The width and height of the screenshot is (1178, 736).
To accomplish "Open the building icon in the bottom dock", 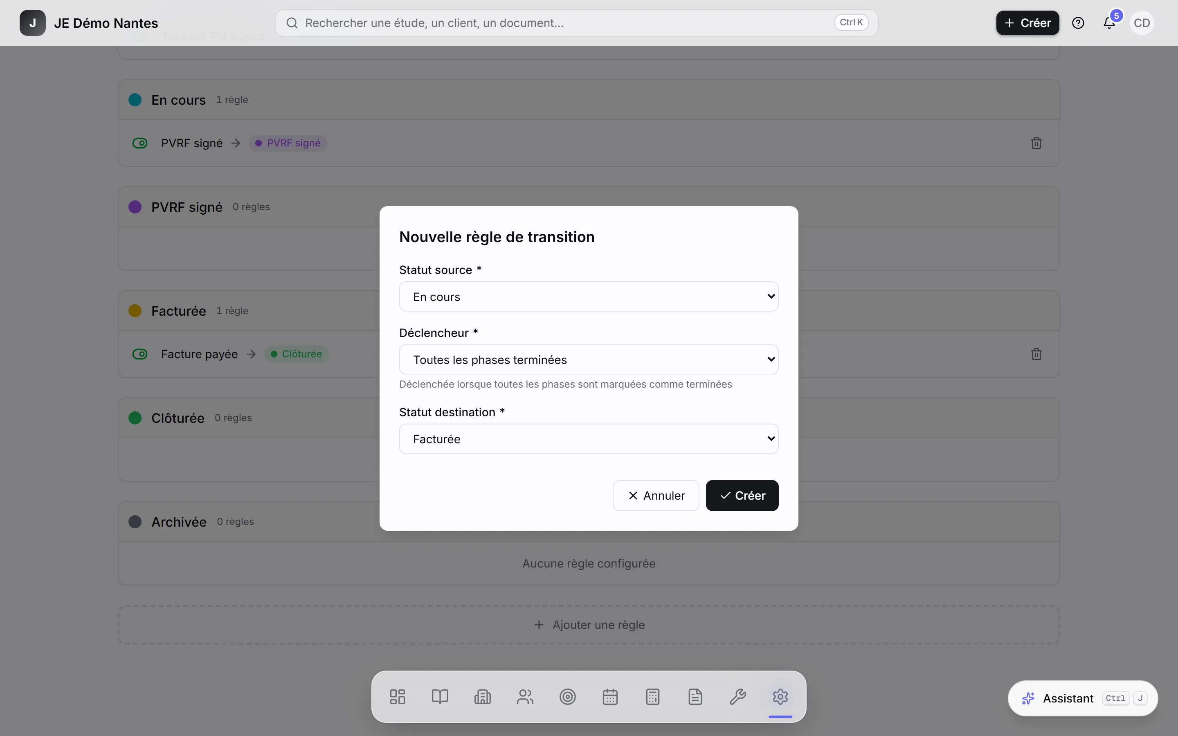I will [482, 697].
